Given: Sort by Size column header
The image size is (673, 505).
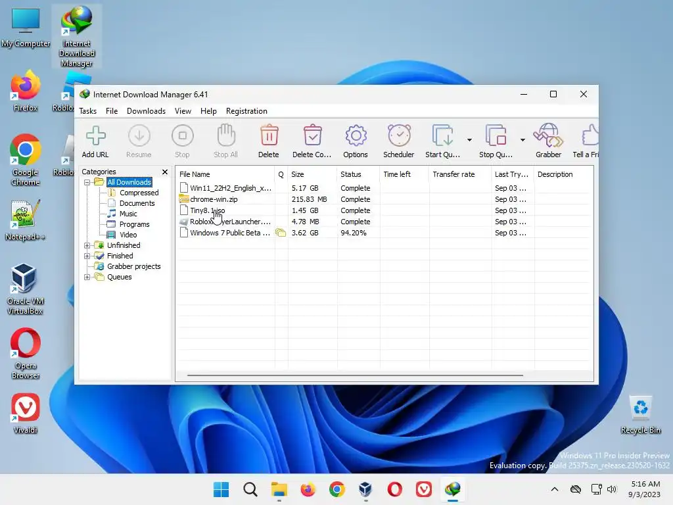Looking at the screenshot, I should point(312,174).
